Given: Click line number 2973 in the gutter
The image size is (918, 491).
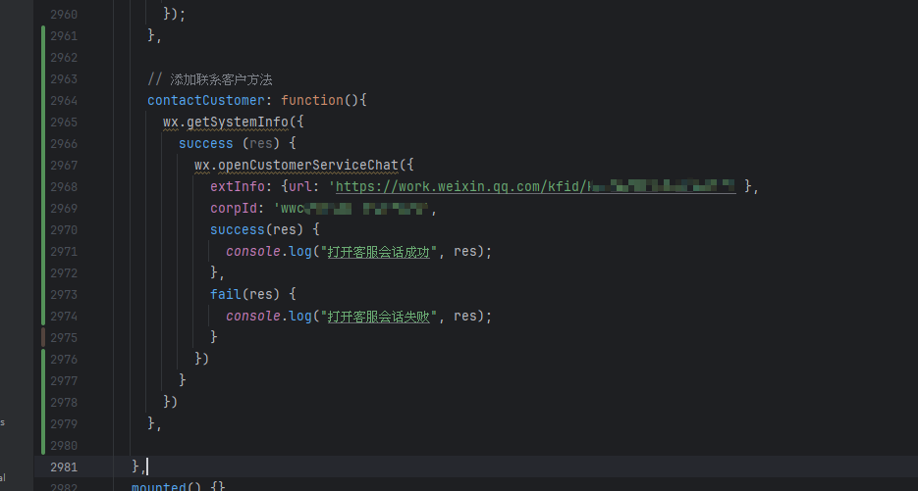Looking at the screenshot, I should pos(64,295).
